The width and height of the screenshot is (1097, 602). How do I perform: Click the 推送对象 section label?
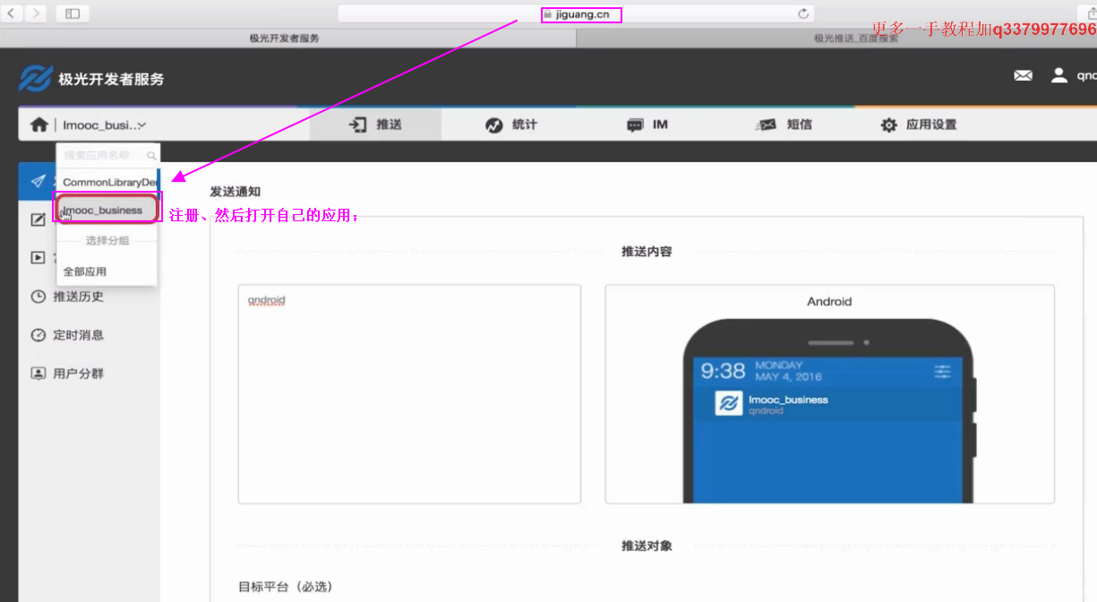(647, 546)
